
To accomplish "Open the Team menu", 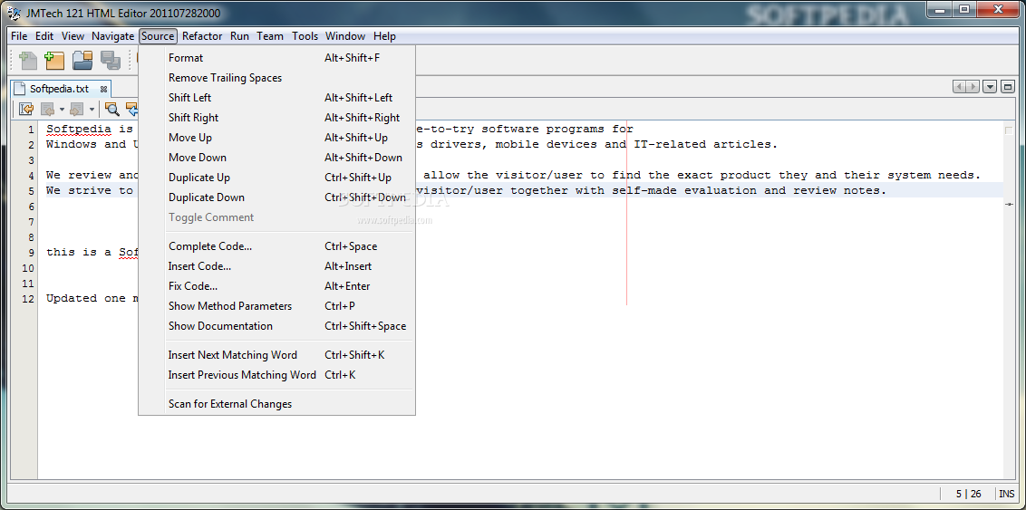I will pos(270,36).
